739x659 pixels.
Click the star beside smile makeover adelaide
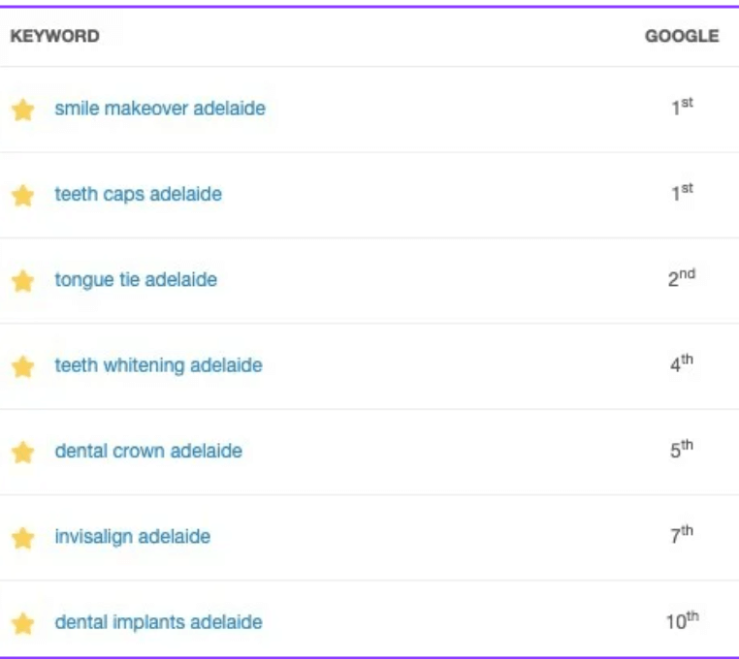point(23,110)
